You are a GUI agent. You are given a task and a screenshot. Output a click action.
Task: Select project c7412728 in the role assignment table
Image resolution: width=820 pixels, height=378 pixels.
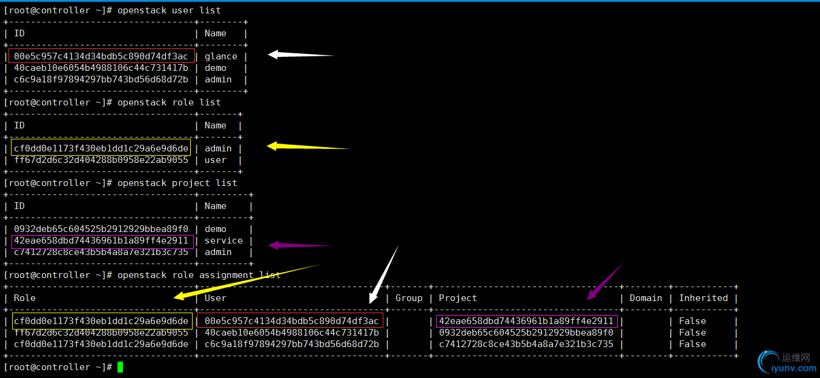pyautogui.click(x=526, y=344)
